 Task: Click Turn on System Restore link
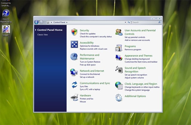[90, 62]
